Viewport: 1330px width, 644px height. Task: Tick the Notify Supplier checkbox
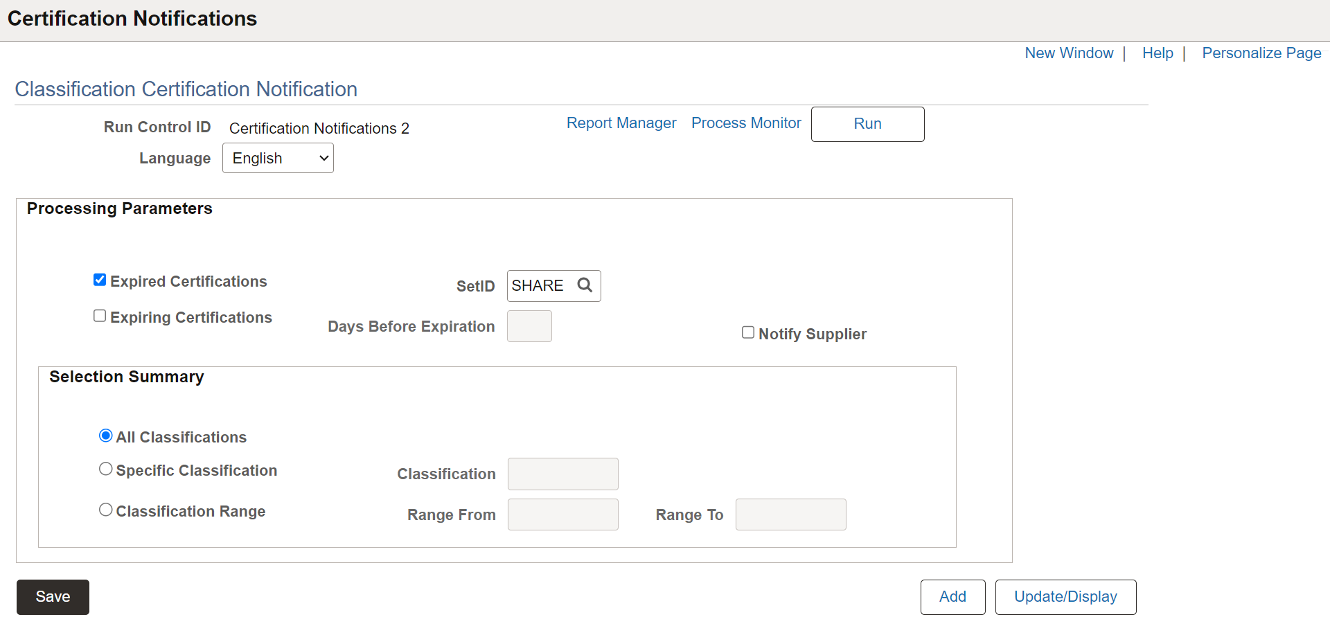748,332
